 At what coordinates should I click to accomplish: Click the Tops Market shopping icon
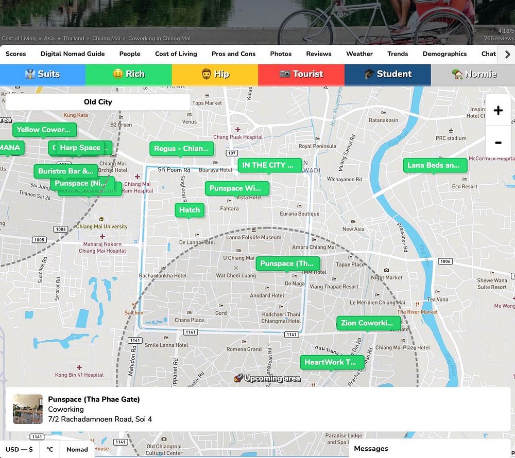(207, 96)
